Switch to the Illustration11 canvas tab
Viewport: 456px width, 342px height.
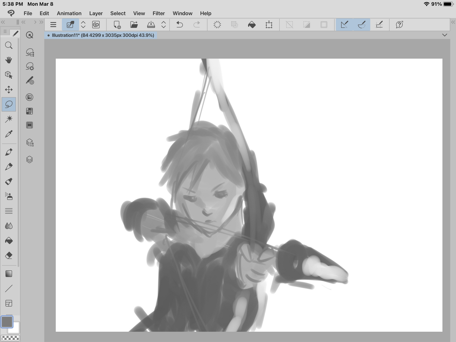click(x=101, y=35)
